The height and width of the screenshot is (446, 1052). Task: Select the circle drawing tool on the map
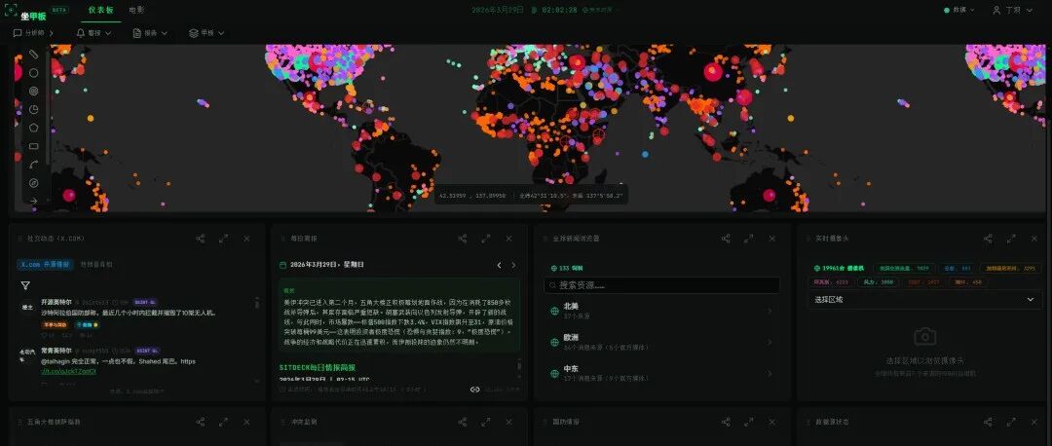coord(33,72)
